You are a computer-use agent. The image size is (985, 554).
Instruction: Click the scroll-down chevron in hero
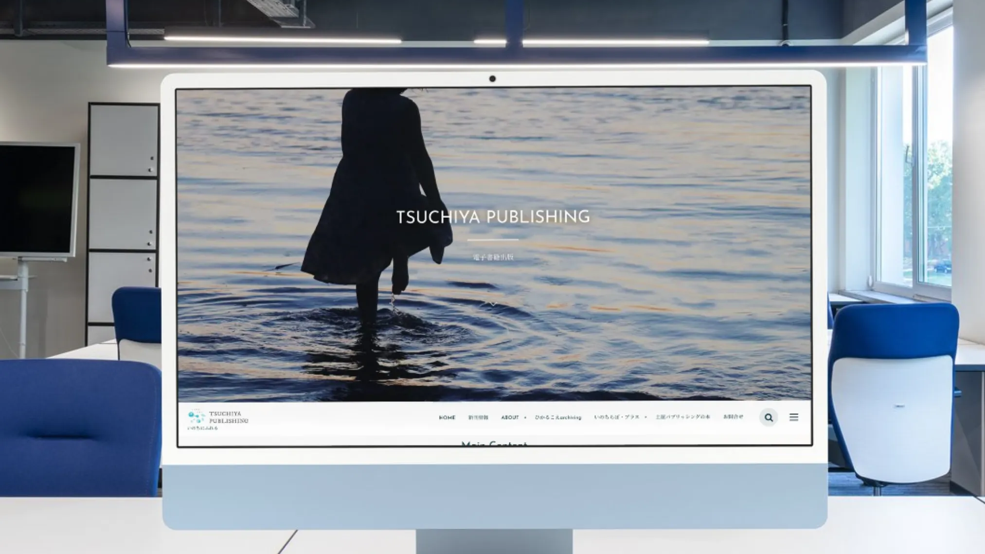[493, 304]
